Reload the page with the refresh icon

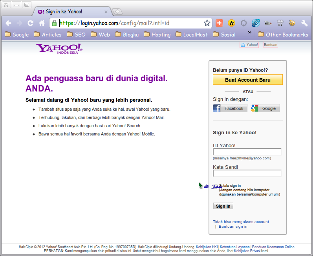click(30, 23)
